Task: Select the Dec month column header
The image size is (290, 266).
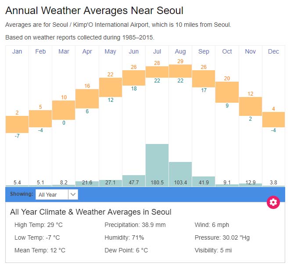Action: pos(273,51)
